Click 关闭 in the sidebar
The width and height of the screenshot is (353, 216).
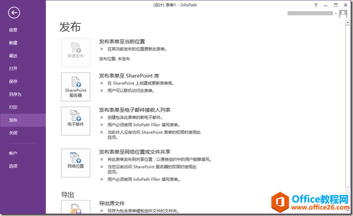[x=13, y=133]
